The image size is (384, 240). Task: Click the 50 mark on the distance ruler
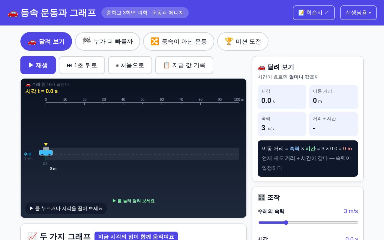[x=142, y=100]
